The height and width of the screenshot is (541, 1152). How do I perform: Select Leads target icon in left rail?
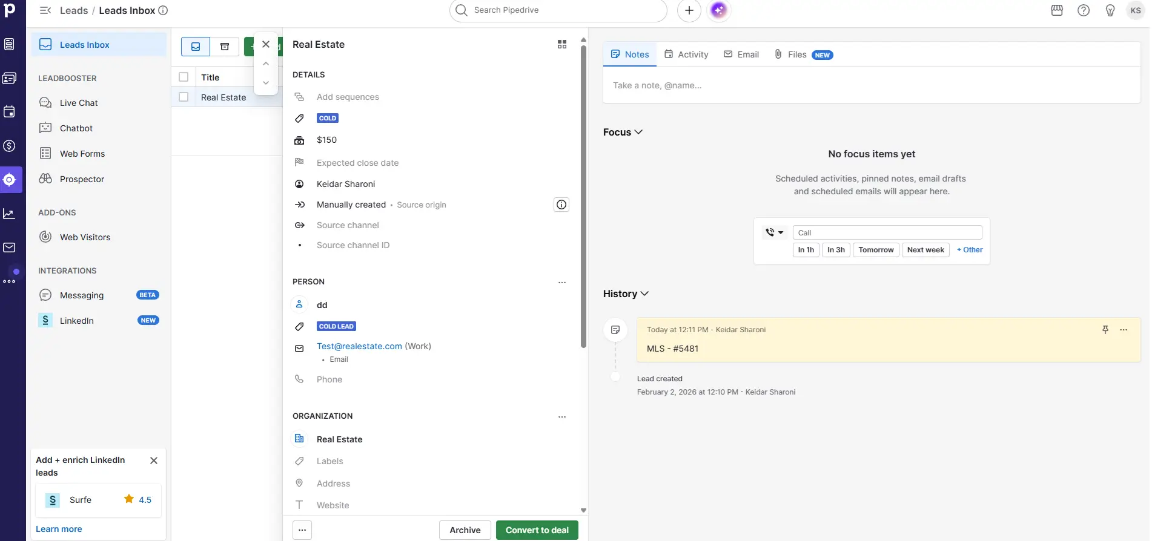coord(9,180)
